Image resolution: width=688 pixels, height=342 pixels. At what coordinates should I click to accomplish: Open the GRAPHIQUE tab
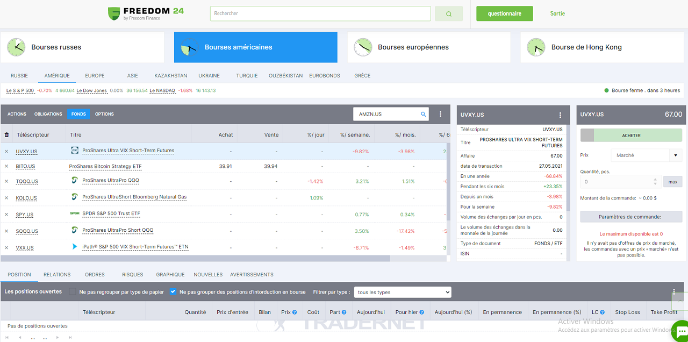(170, 275)
